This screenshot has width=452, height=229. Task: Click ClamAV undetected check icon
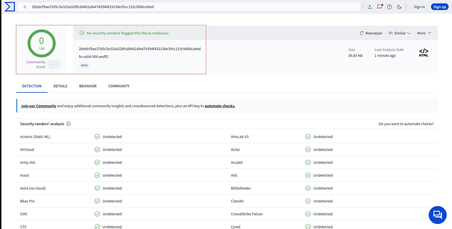[308, 201]
